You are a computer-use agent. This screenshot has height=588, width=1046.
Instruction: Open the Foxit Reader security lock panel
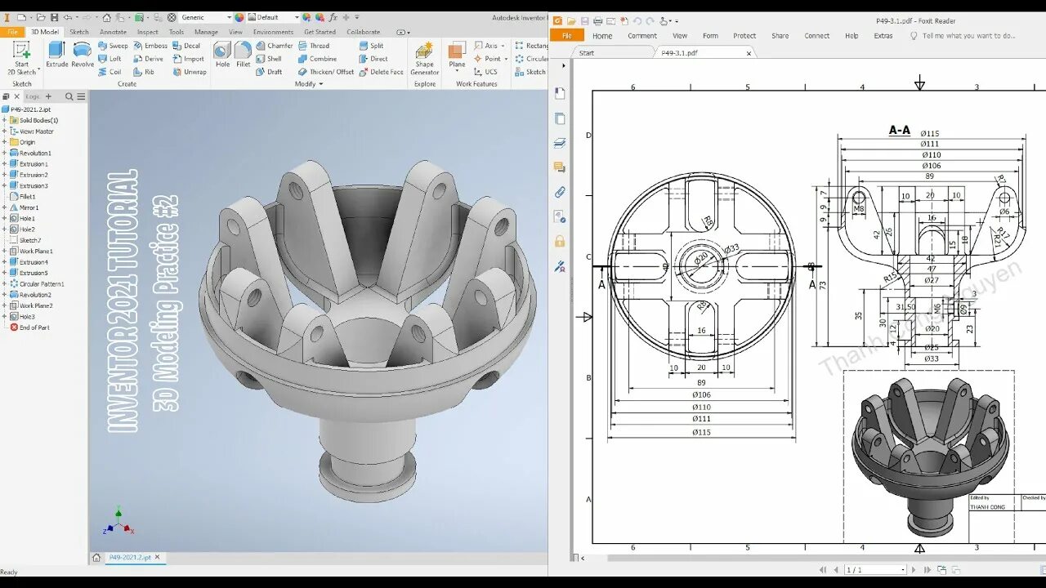(x=560, y=241)
